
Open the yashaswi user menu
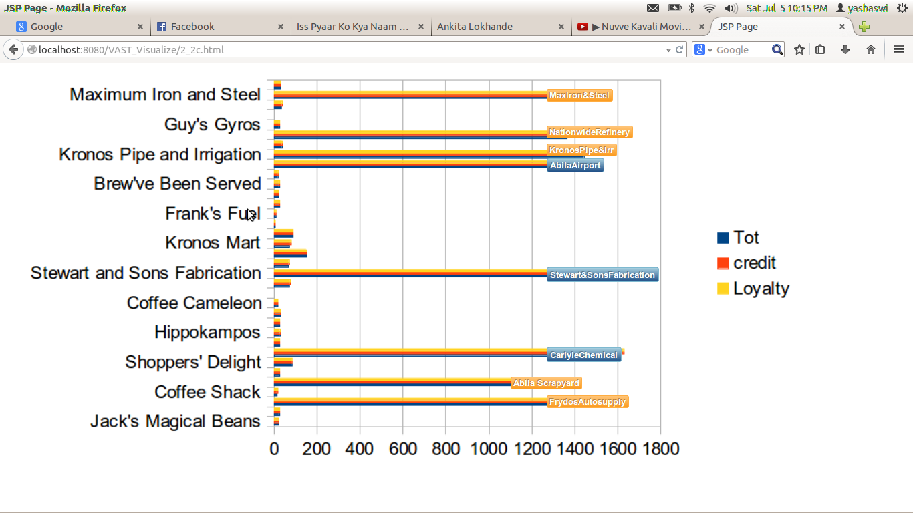[x=862, y=8]
